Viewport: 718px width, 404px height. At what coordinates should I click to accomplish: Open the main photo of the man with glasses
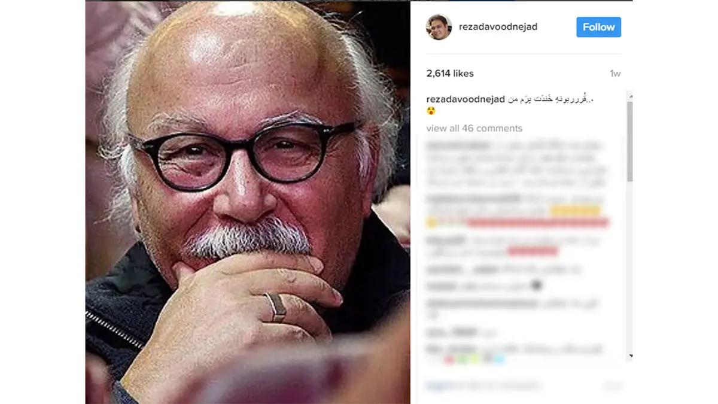pos(248,202)
